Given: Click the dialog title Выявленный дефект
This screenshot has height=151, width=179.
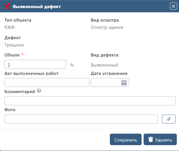Looking at the screenshot, I should pyautogui.click(x=37, y=6).
